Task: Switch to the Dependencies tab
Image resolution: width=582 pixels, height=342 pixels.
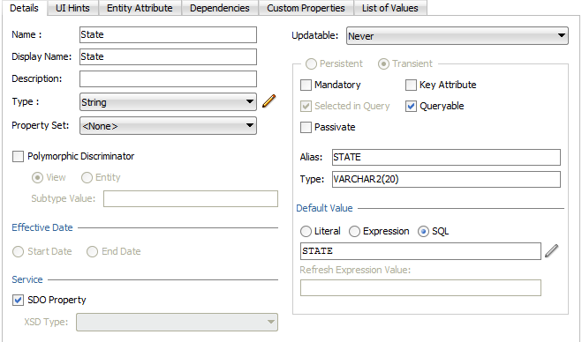Action: 220,8
